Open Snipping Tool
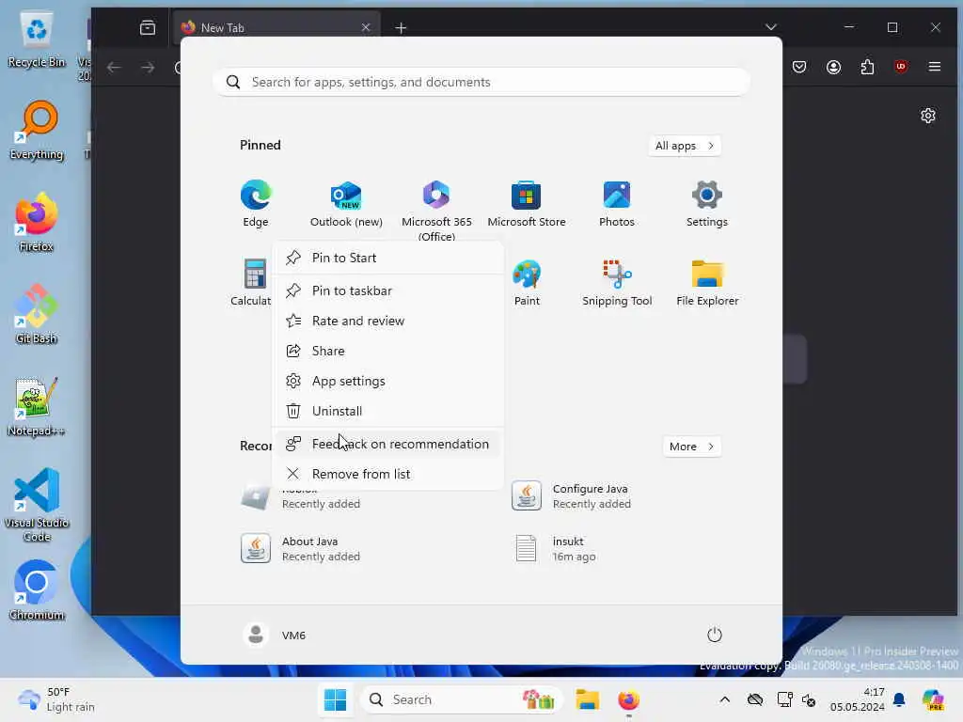This screenshot has width=963, height=722. 617,282
